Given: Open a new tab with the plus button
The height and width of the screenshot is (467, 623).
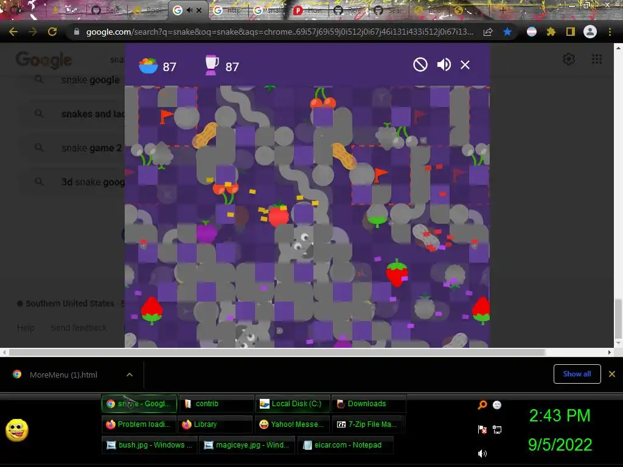Looking at the screenshot, I should pyautogui.click(x=503, y=10).
